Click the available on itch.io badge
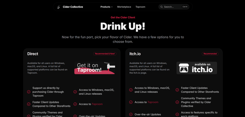This screenshot has width=245, height=117. pos(197,68)
